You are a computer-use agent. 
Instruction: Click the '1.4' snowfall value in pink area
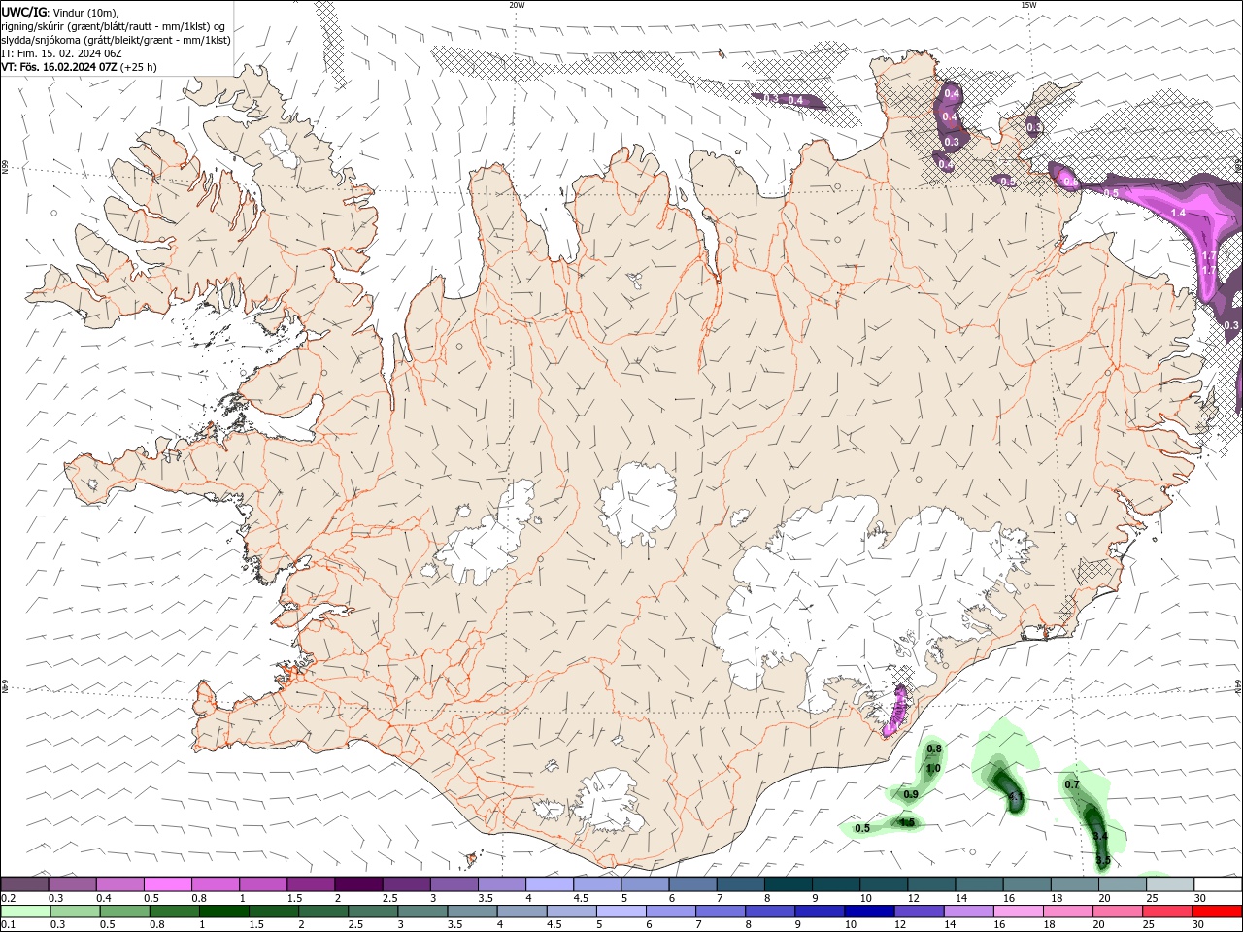(x=1179, y=213)
